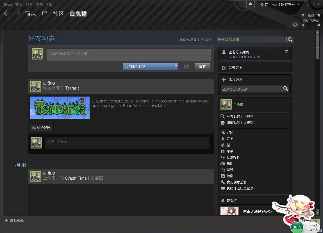Viewport: 323px width, 233px height.
Task: Click the vertical scrollbar thumb
Action: 317,48
